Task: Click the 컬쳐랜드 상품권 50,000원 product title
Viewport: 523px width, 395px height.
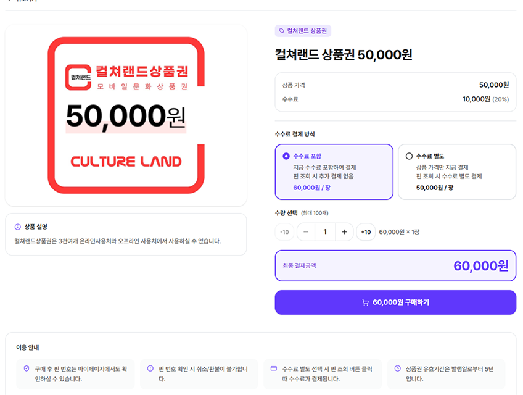Action: point(343,55)
